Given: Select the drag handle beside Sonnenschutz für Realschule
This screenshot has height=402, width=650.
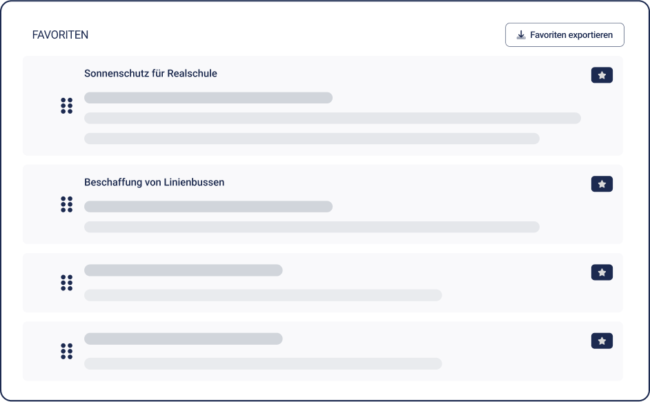Looking at the screenshot, I should (x=67, y=106).
